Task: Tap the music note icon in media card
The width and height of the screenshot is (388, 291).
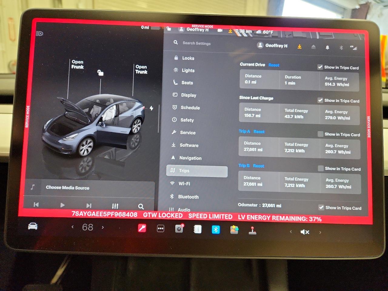Action: tap(33, 187)
